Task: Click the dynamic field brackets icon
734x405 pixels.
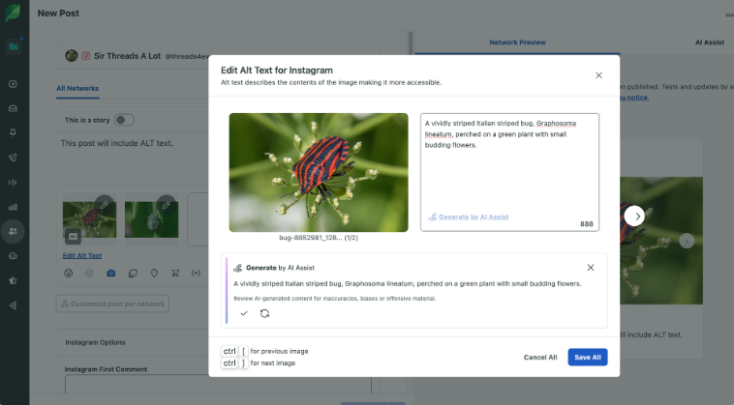Action: [197, 274]
